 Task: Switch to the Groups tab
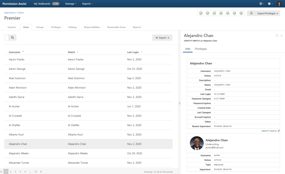click(x=40, y=27)
